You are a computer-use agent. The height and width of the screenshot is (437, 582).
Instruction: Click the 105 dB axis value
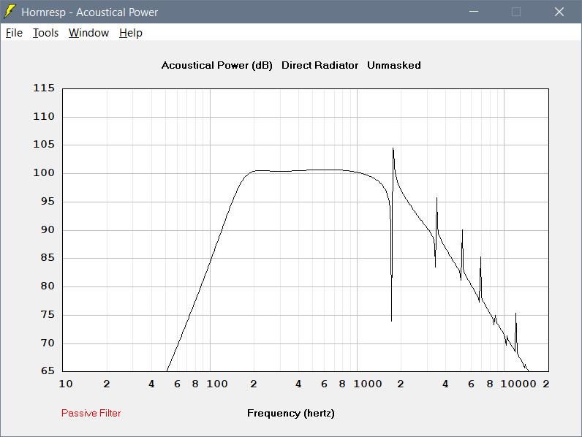click(44, 144)
